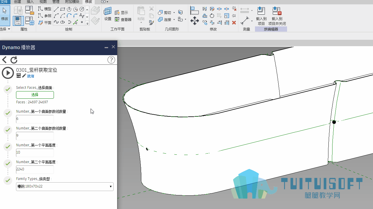Choose the Pick Lines draw tool
Viewport: 373px width, 209px height.
75,22
